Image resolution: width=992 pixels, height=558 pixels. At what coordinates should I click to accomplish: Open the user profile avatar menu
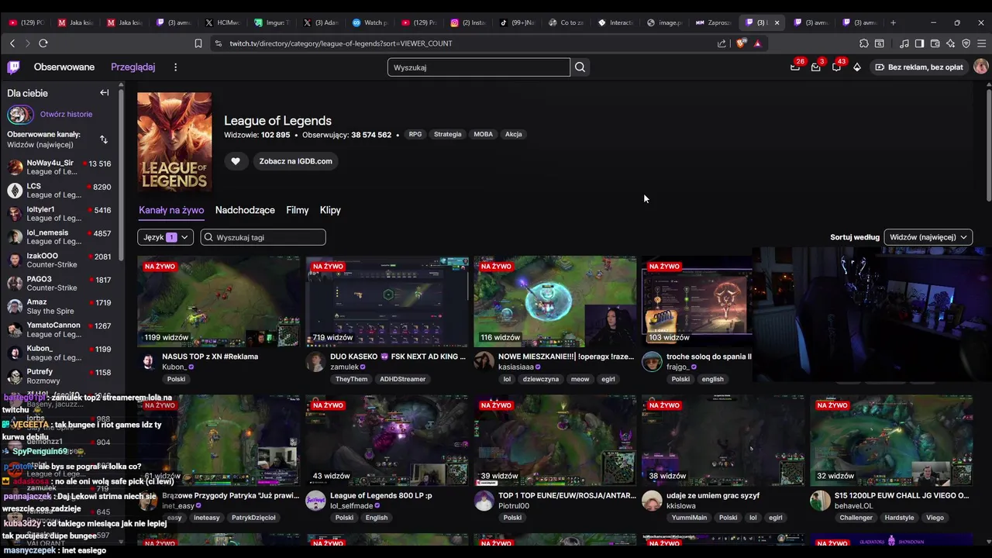980,67
